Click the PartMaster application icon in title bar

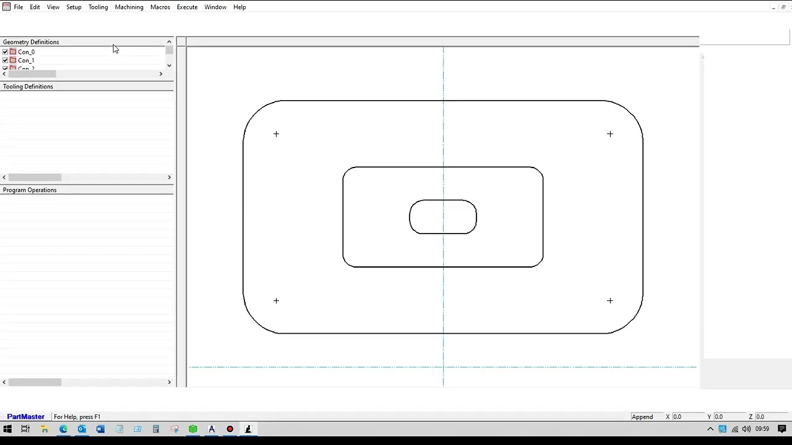coord(6,7)
